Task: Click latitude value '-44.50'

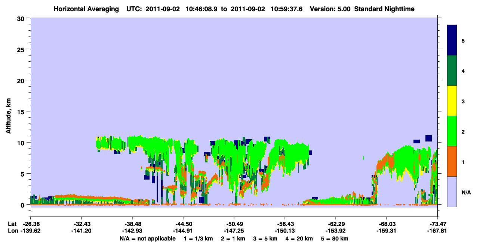Action: pyautogui.click(x=183, y=224)
